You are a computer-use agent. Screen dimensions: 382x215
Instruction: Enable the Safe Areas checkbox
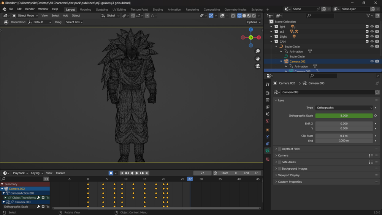pyautogui.click(x=280, y=162)
